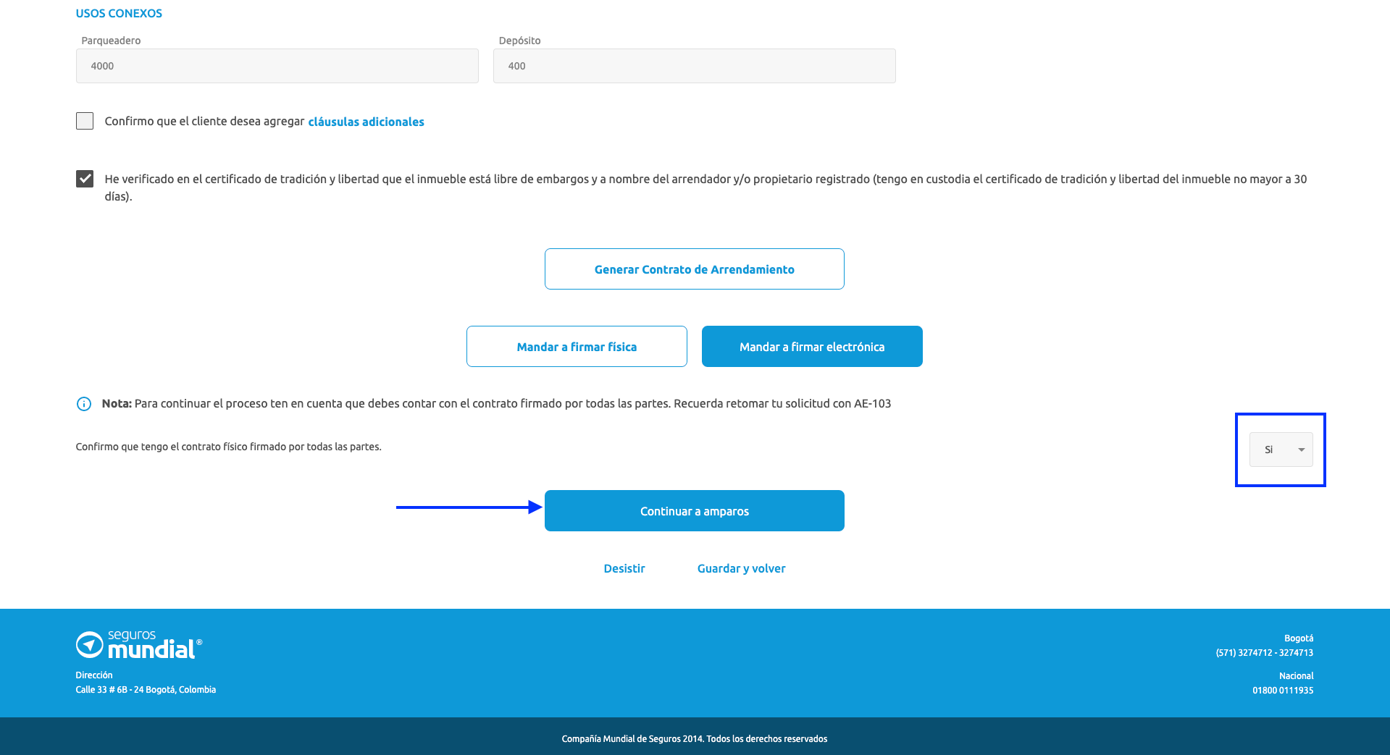1390x755 pixels.
Task: Click the signed physical contract confirmation text
Action: click(x=228, y=447)
